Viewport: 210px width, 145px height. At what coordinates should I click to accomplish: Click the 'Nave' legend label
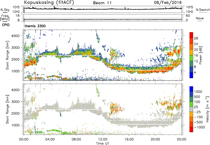200,18
